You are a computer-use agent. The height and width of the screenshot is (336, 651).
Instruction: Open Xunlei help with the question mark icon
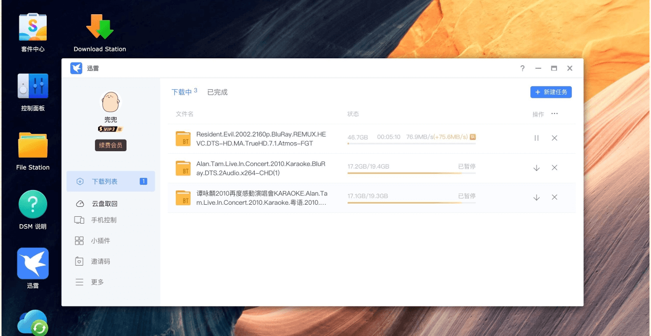[522, 68]
